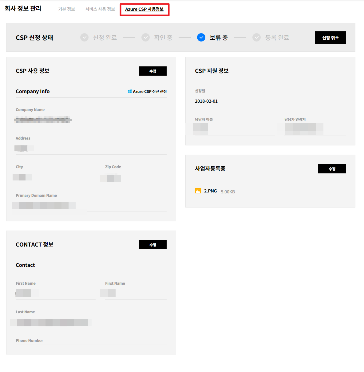This screenshot has width=364, height=372.
Task: Switch to the 서비스 사용 정보 tab
Action: (x=100, y=9)
